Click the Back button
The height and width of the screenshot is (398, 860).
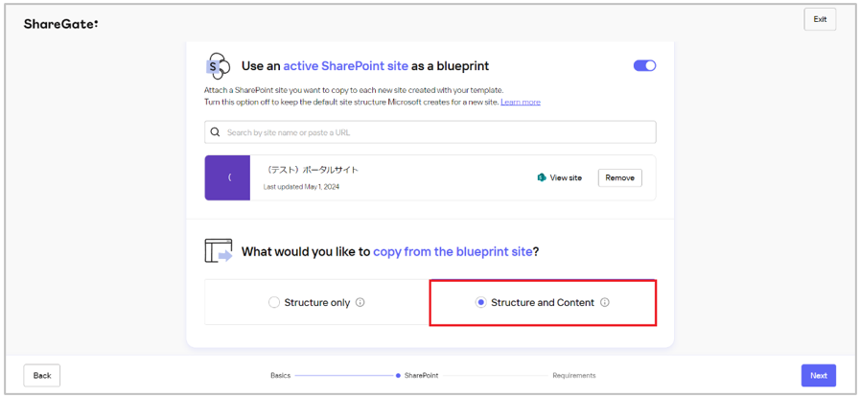click(41, 376)
